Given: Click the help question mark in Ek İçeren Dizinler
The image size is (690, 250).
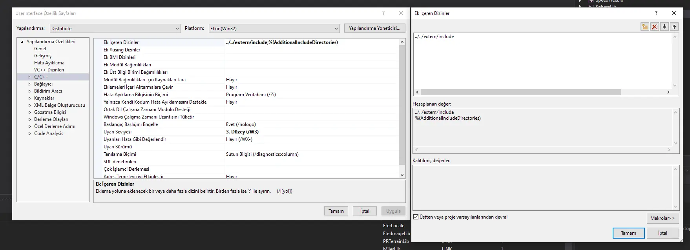Looking at the screenshot, I should [656, 13].
